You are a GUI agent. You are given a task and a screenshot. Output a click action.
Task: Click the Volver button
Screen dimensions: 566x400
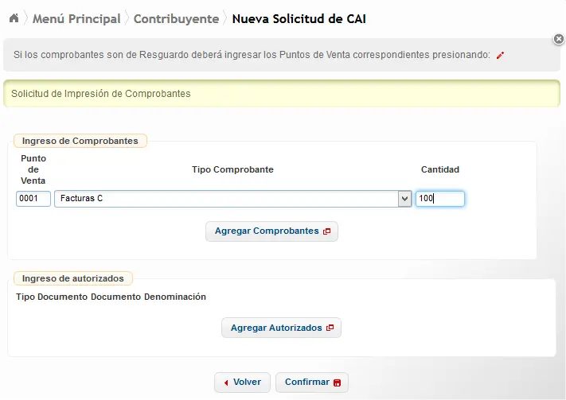tap(242, 383)
